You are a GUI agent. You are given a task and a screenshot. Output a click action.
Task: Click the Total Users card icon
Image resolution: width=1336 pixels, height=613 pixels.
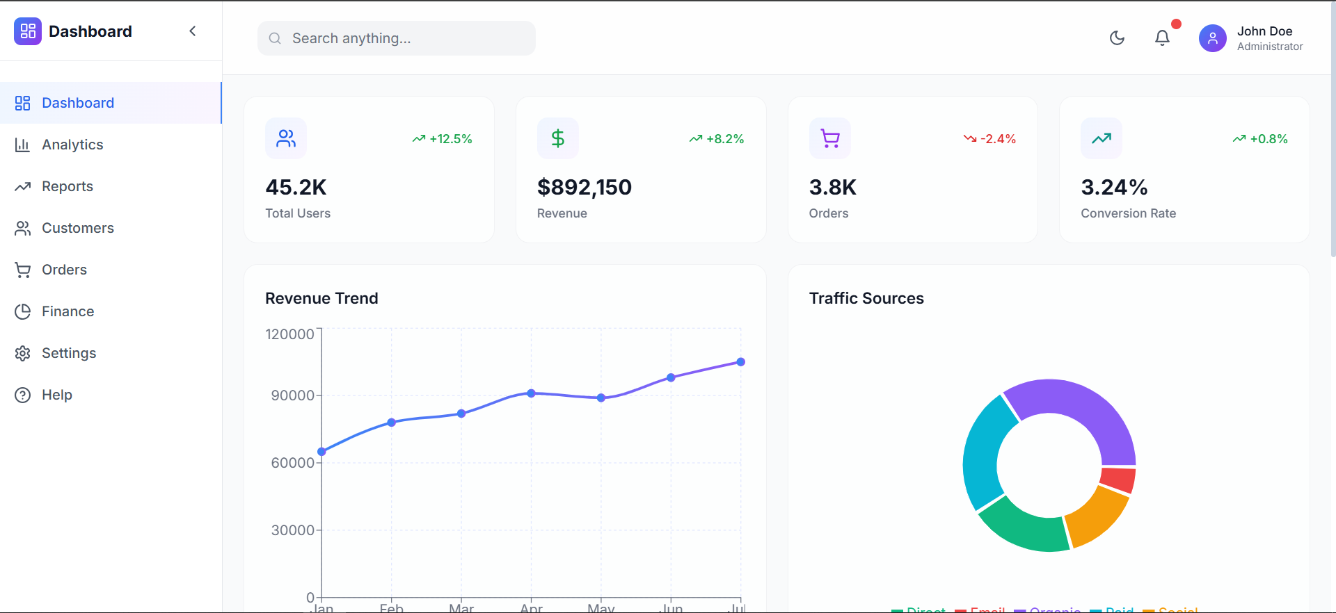tap(286, 138)
